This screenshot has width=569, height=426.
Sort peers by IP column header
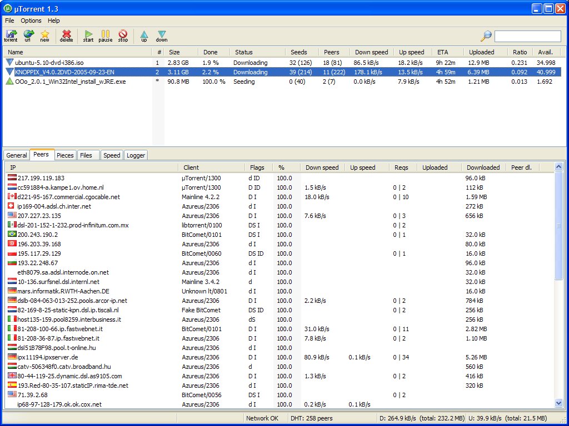click(x=92, y=168)
